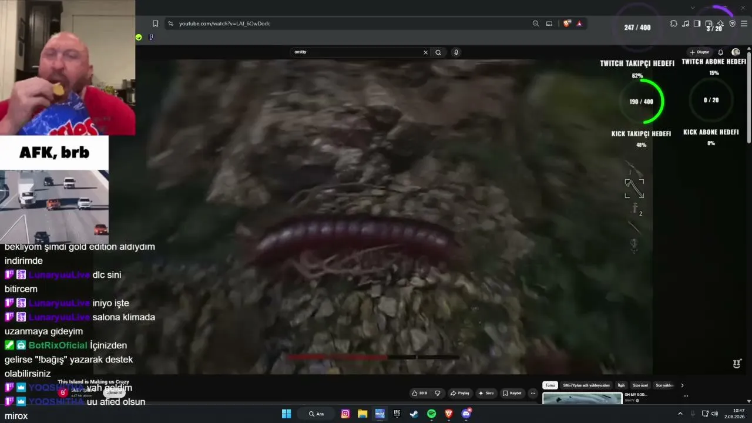Select the 'Son yüklenenler' filter chip
The image size is (752, 423).
[x=665, y=385]
